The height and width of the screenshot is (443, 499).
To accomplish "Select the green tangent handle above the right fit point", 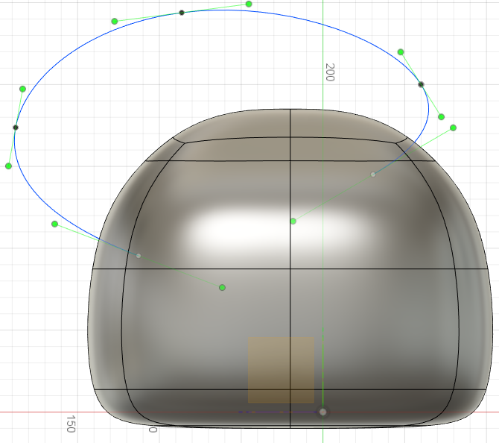I will coord(401,52).
